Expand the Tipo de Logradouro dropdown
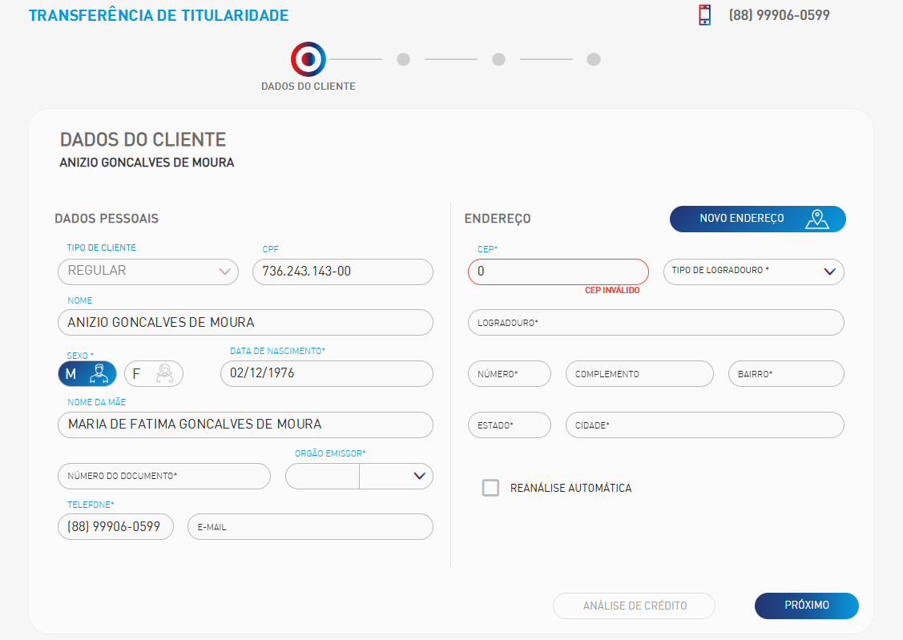 754,272
